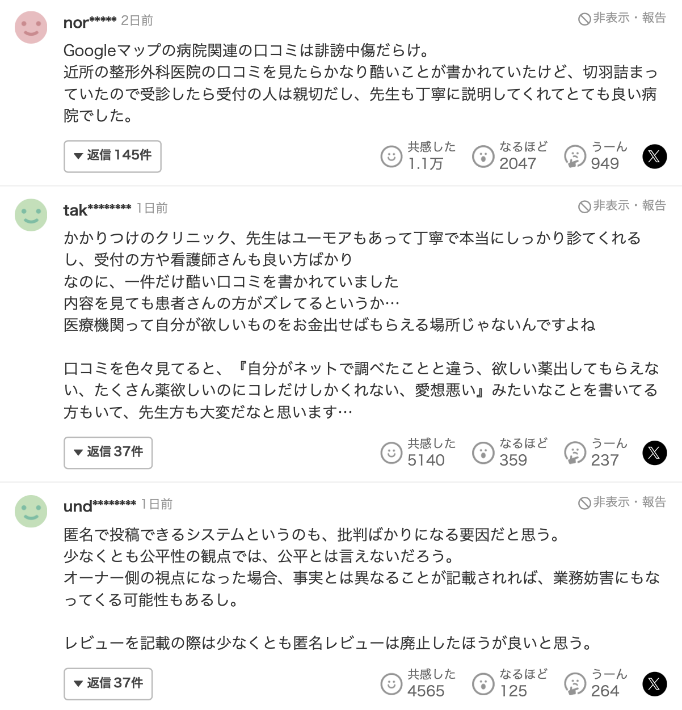Click うーん thinking icon on und***** comment
The height and width of the screenshot is (710, 682).
(575, 683)
